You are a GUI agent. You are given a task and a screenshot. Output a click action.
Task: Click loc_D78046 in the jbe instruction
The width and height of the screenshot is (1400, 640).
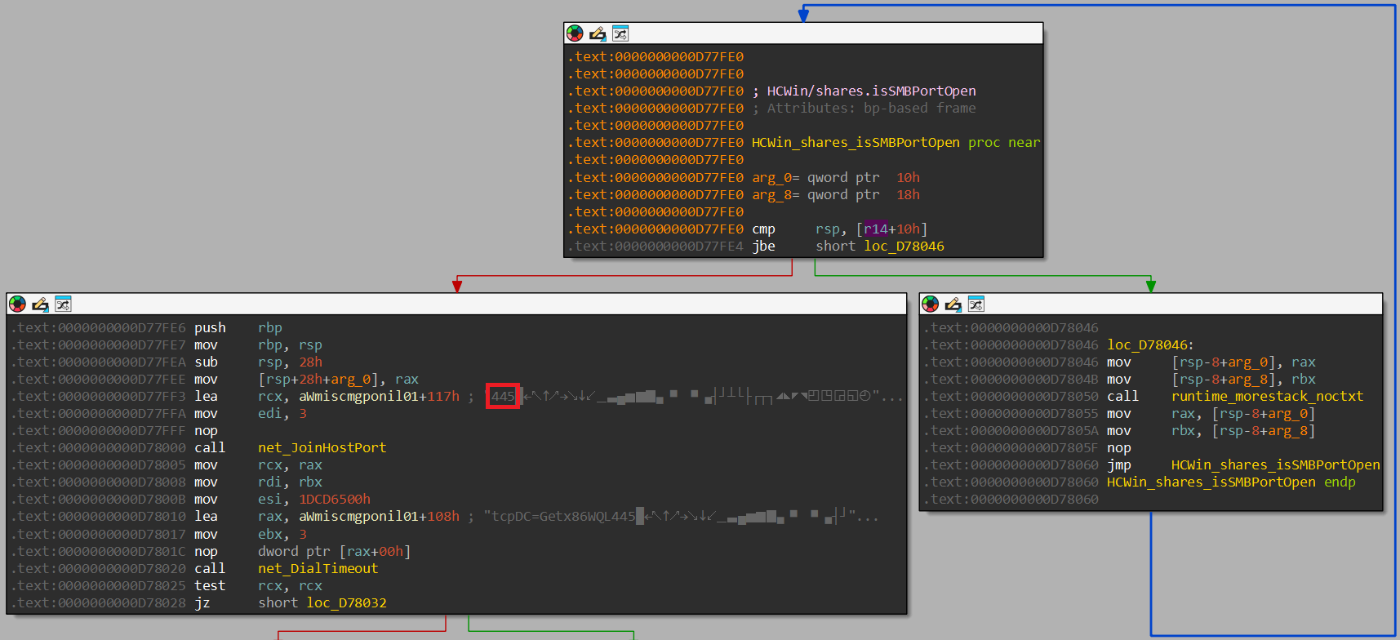coord(904,246)
